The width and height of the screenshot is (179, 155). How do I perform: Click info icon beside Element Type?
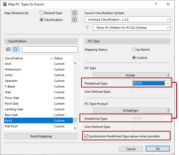[x=75, y=13]
